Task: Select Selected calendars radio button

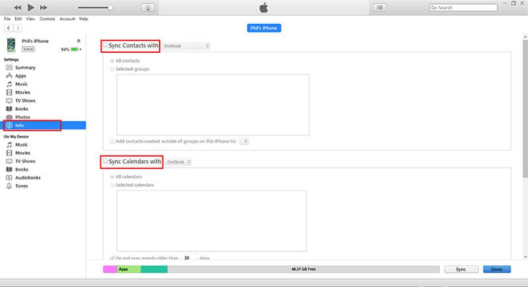Action: tap(112, 185)
